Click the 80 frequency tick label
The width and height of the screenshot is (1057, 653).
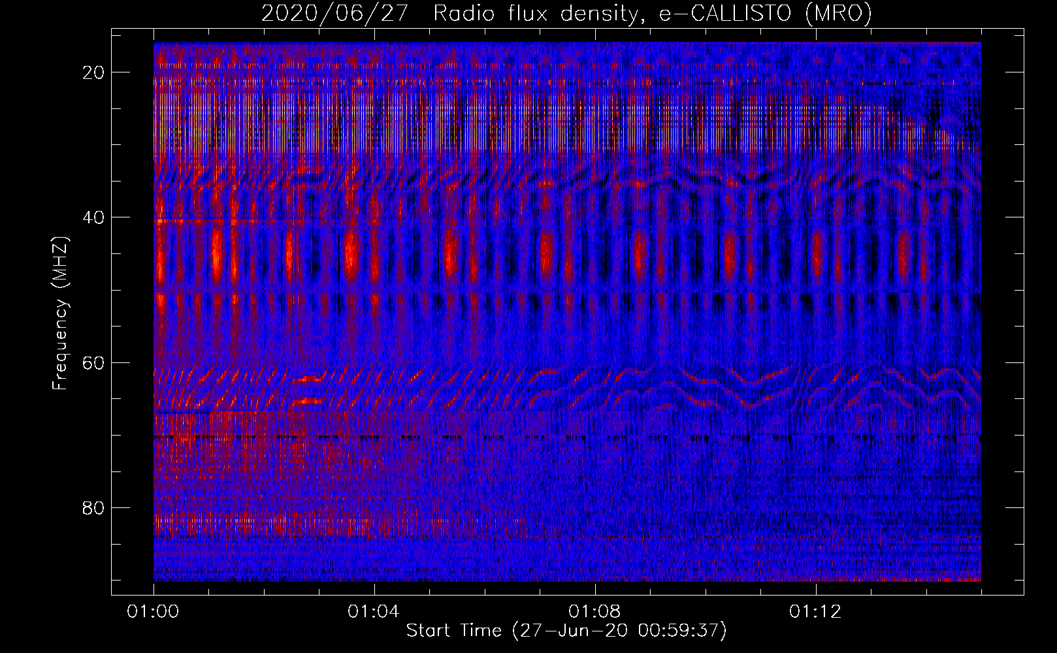[x=94, y=507]
